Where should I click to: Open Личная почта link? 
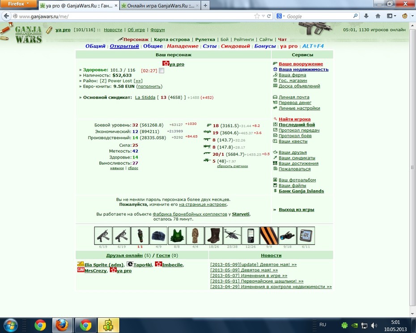coord(294,97)
